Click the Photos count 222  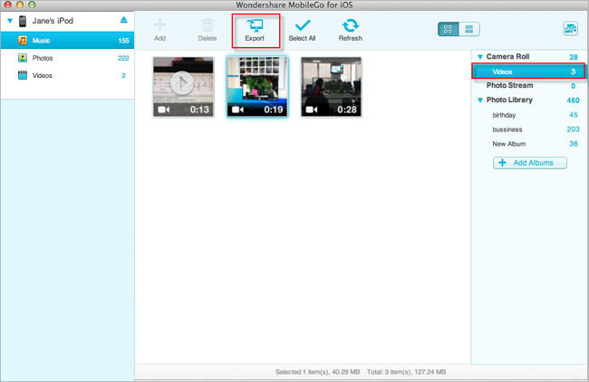pyautogui.click(x=123, y=58)
